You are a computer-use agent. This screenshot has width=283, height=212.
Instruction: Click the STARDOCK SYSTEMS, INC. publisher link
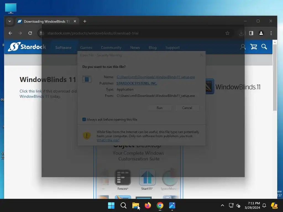137,83
